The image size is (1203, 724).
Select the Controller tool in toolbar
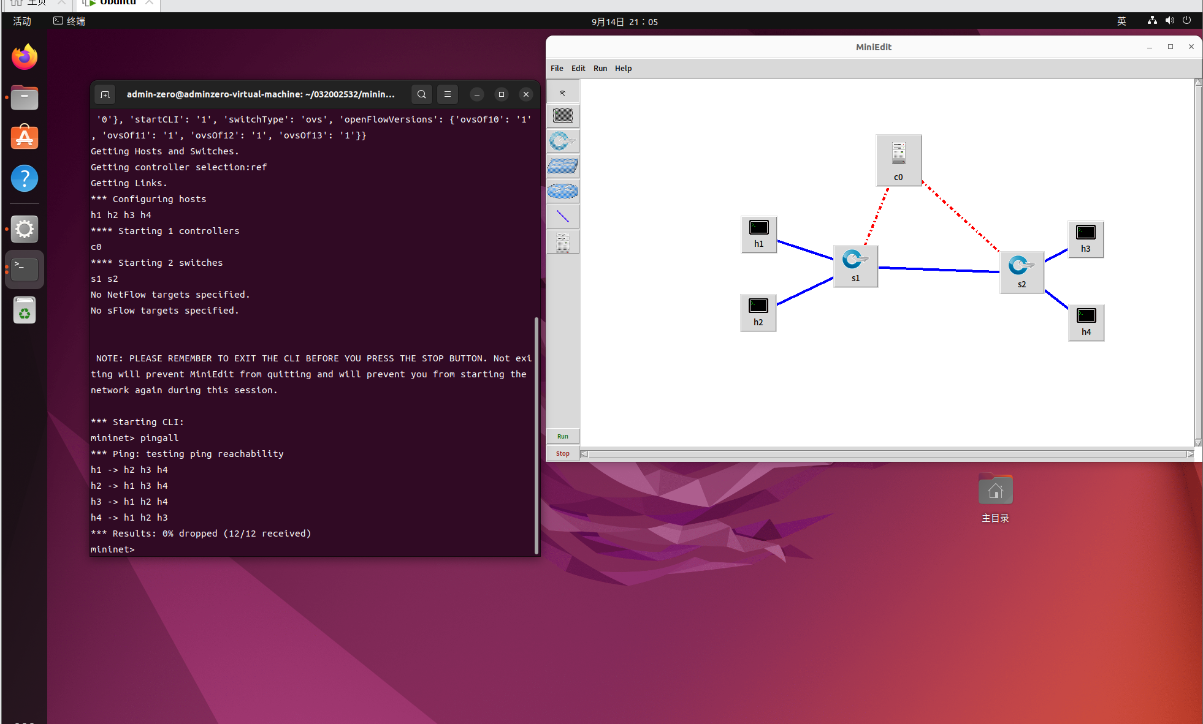click(562, 242)
